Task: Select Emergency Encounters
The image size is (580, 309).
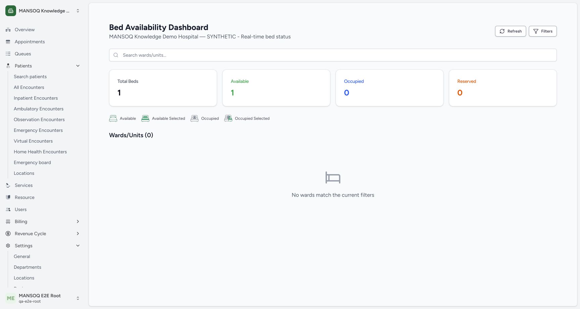Action: click(38, 130)
